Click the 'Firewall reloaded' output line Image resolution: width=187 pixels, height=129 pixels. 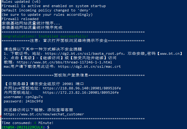pos(20,19)
